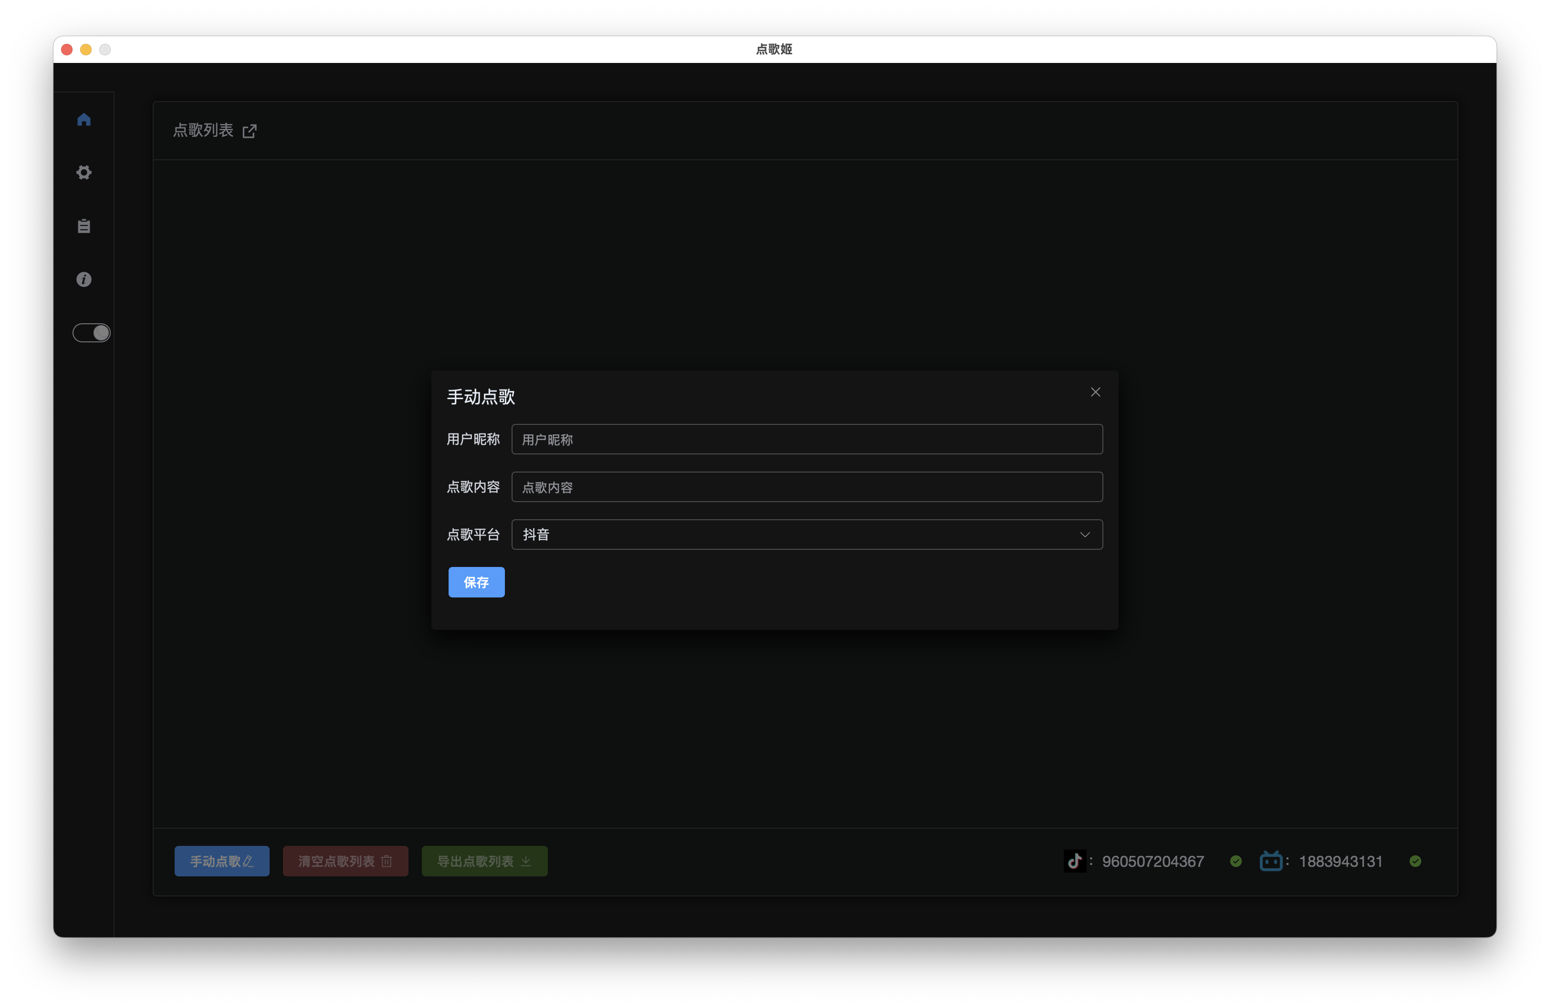Click the Douyin TikTok logo icon
Screen dimensions: 1550x1008
1075,861
